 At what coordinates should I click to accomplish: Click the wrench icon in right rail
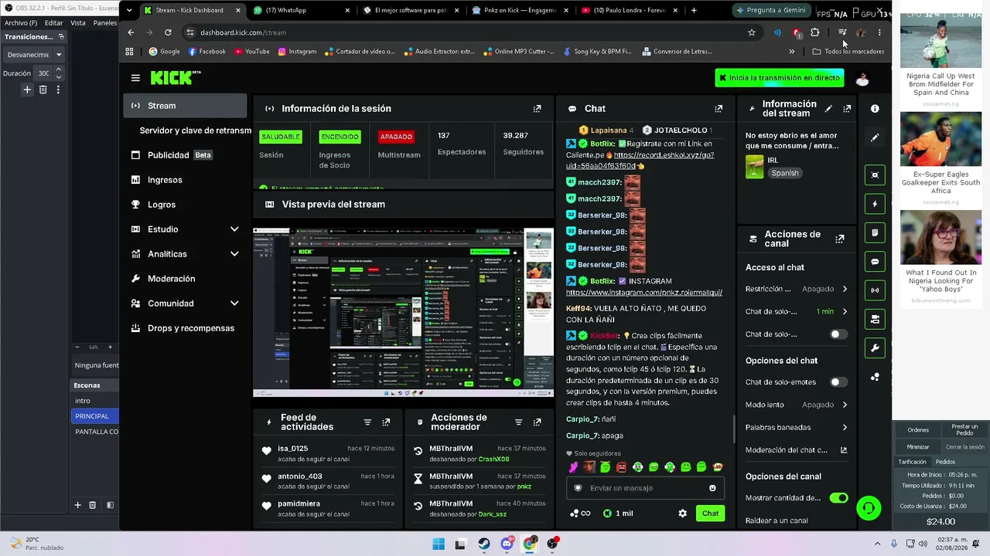point(875,348)
